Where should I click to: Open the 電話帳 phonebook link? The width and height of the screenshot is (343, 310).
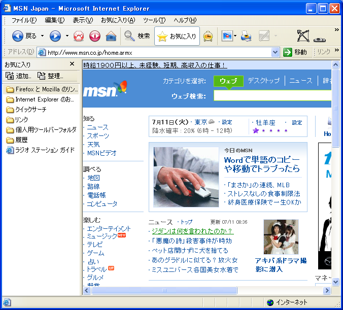[x=96, y=195]
